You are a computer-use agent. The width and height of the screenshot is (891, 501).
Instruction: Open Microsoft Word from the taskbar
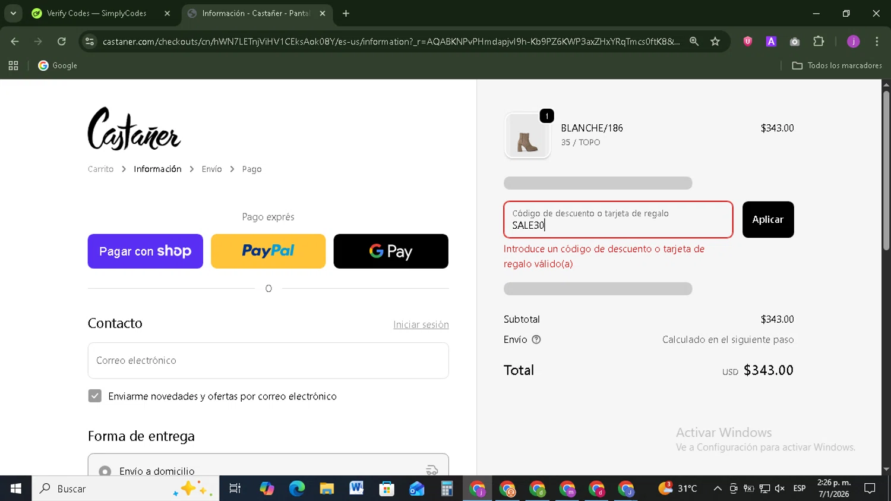(356, 489)
